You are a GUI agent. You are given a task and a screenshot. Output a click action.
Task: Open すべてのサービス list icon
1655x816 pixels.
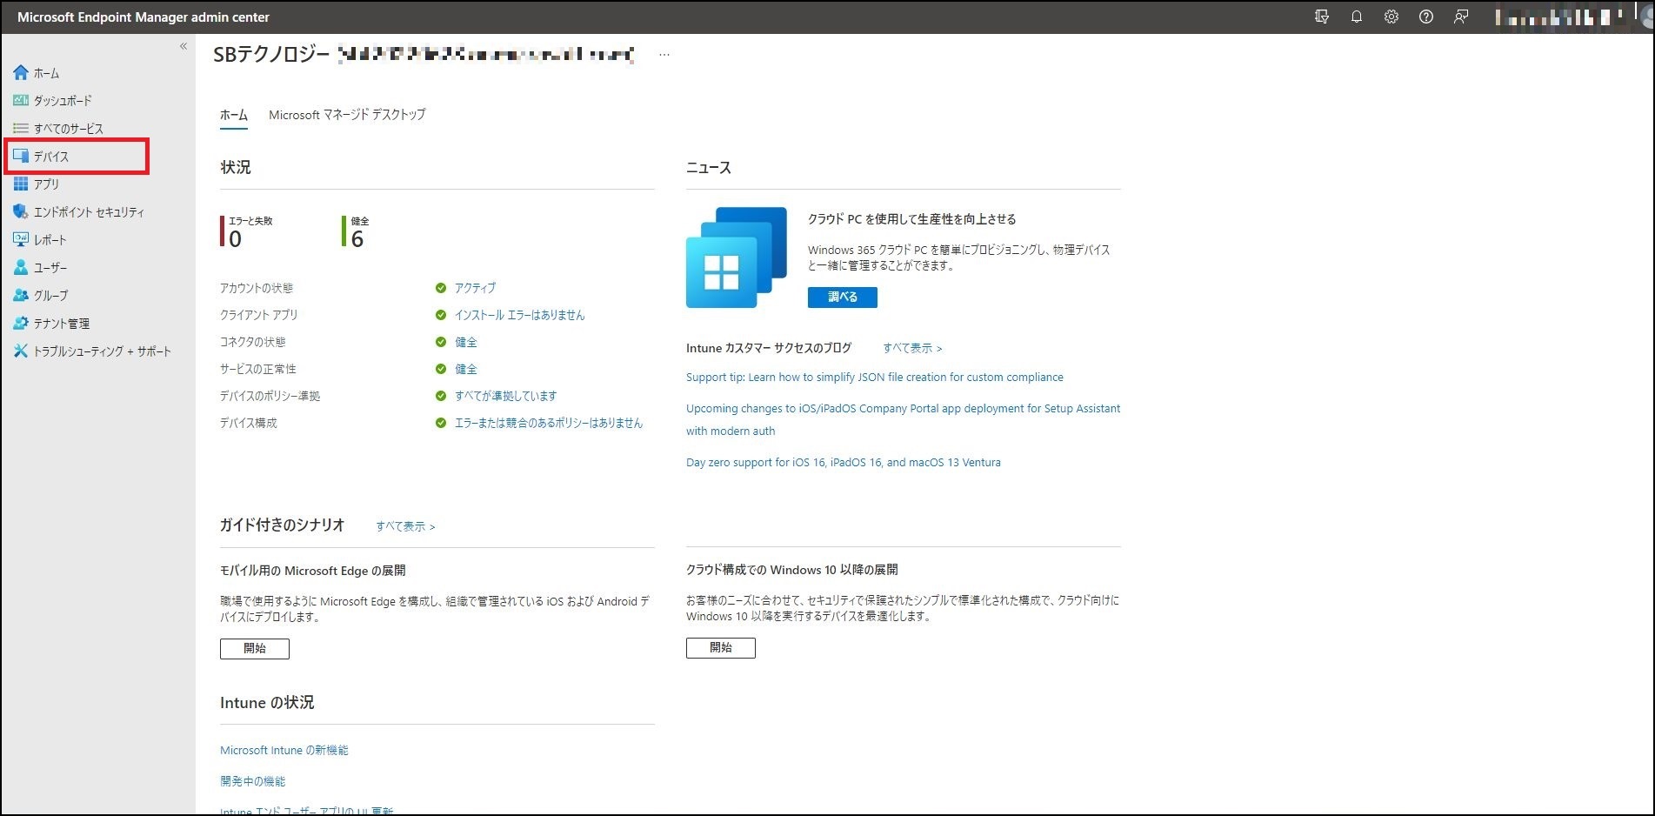pos(21,129)
